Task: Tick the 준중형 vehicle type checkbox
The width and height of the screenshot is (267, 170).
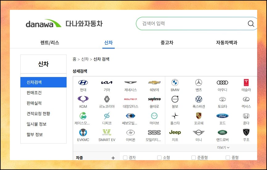Action: pos(194,158)
